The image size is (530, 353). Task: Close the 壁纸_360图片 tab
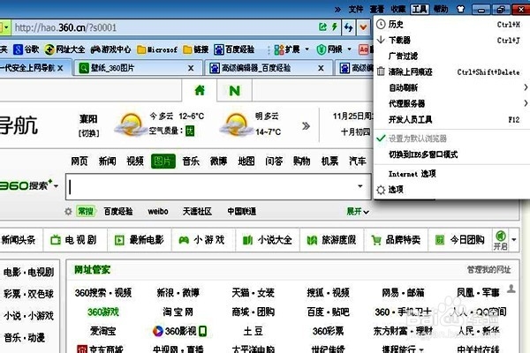pos(191,68)
